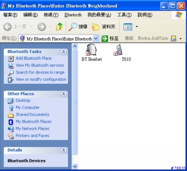This screenshot has height=171, width=187.
Task: Click the Bluetooth icon in address bar
Action: click(x=22, y=38)
